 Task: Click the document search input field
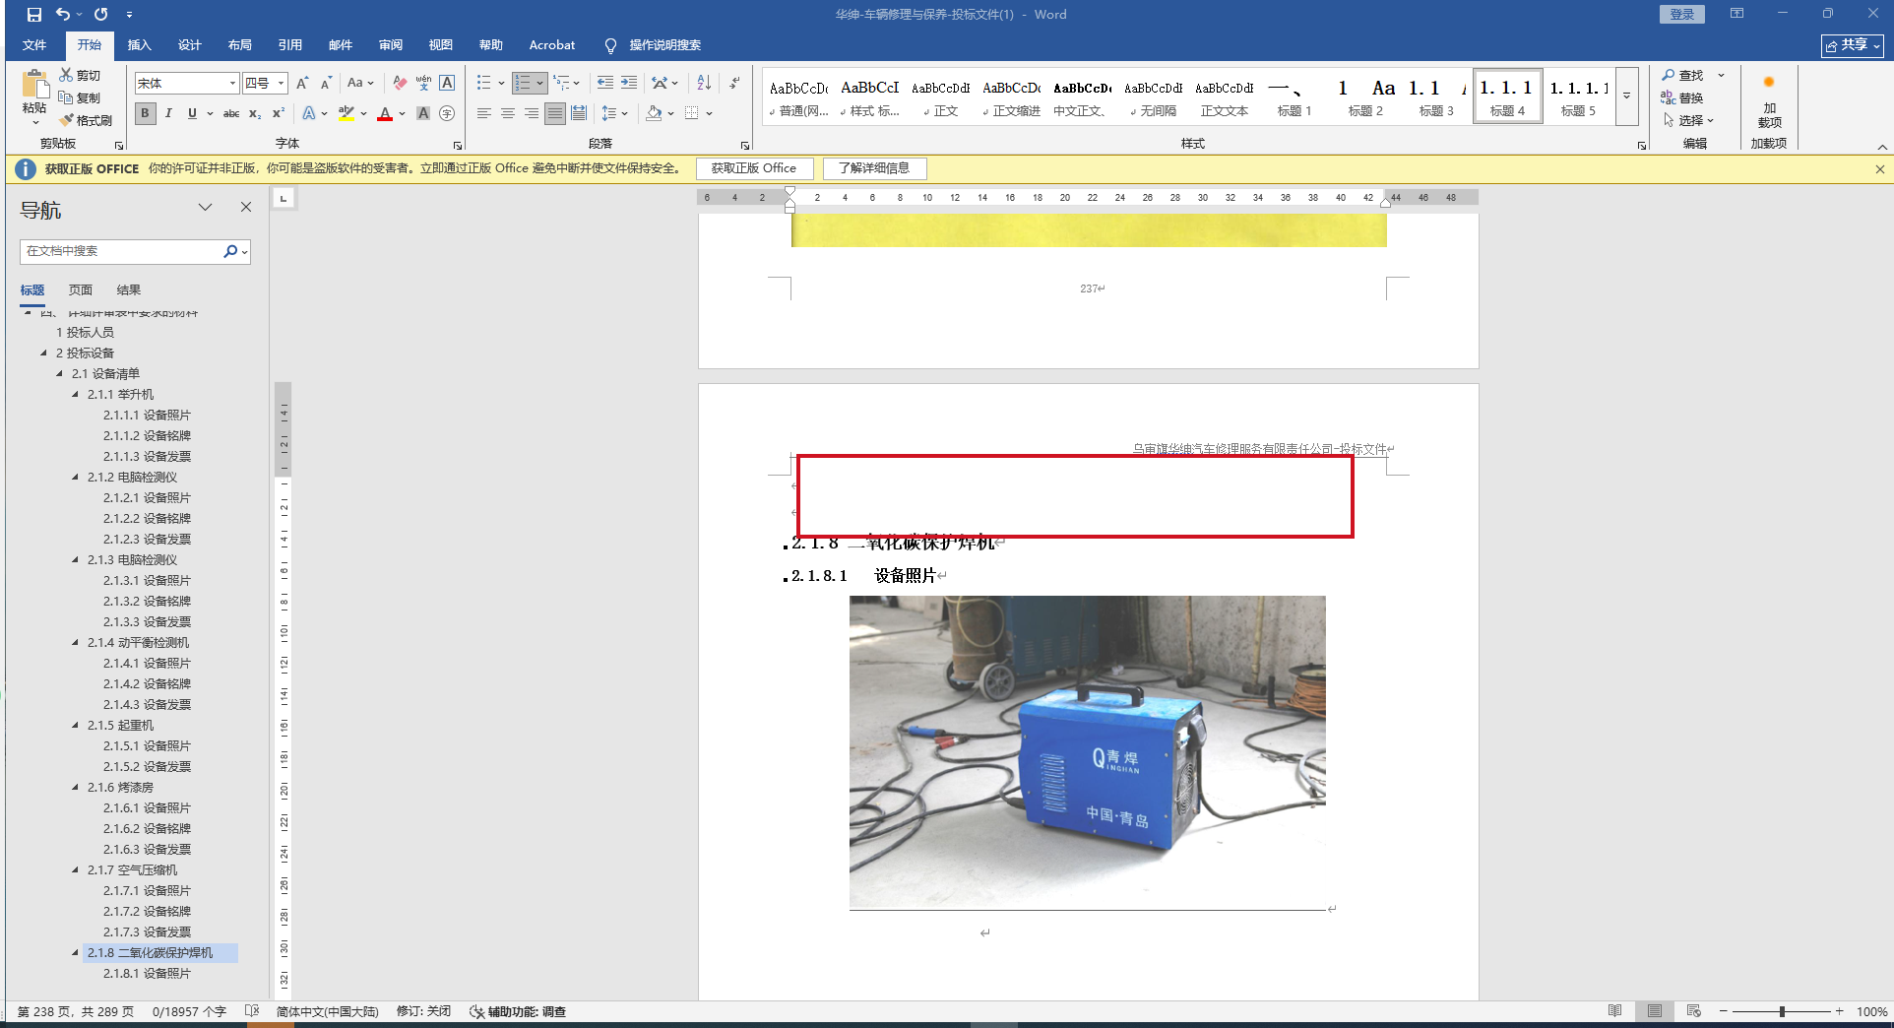click(x=120, y=251)
